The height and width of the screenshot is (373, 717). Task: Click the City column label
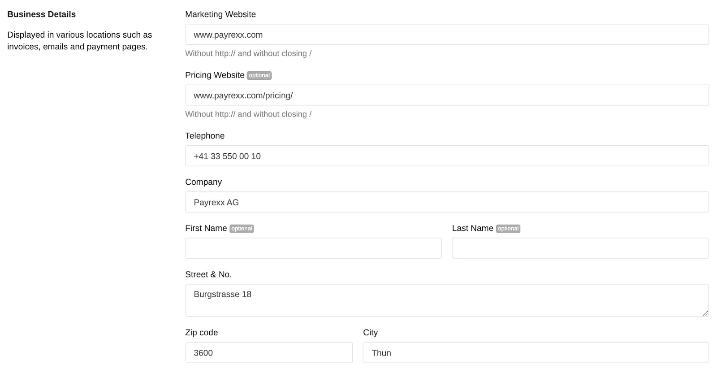click(x=370, y=332)
